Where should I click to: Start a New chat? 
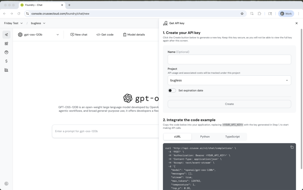[79, 35]
